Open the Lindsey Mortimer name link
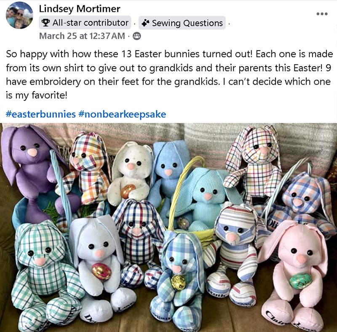The width and height of the screenshot is (337, 332). click(x=80, y=8)
